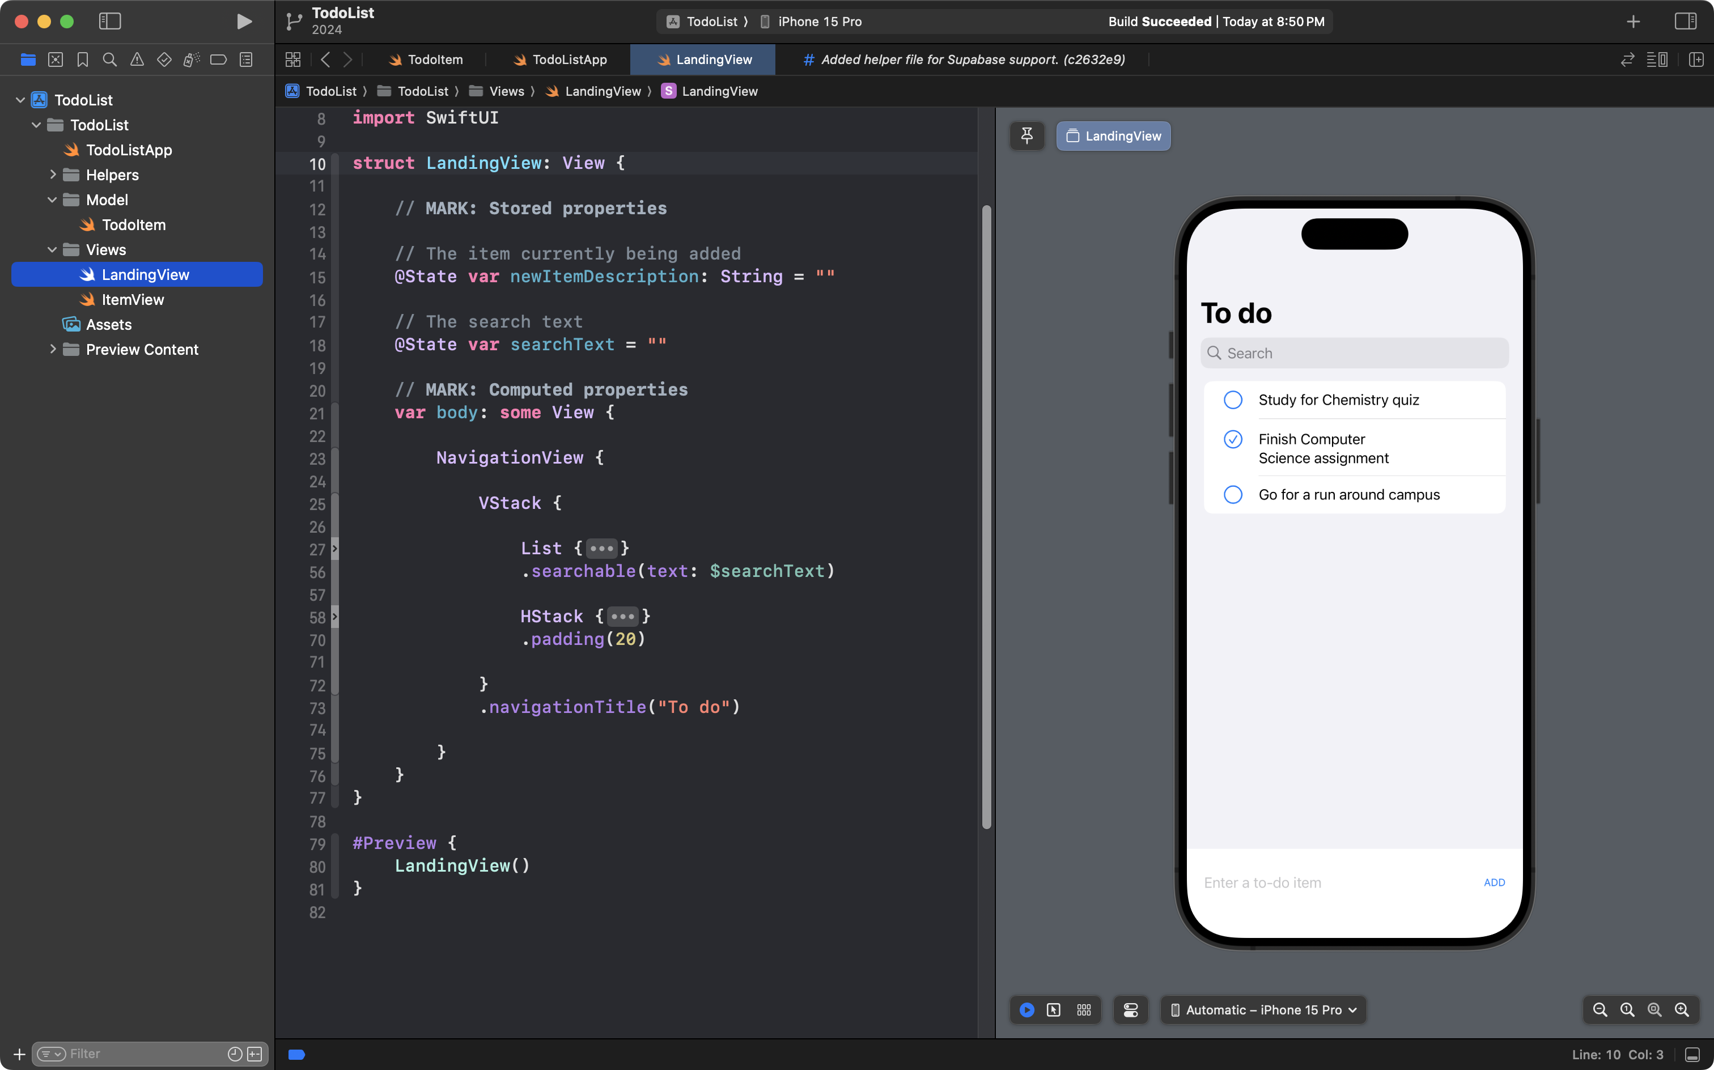Open the Find navigator magnifier icon
The image size is (1714, 1070).
[110, 60]
